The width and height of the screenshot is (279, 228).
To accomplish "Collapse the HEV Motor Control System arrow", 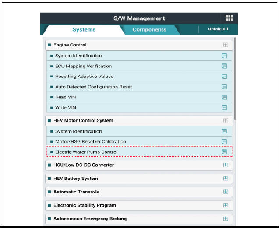I will [226, 120].
